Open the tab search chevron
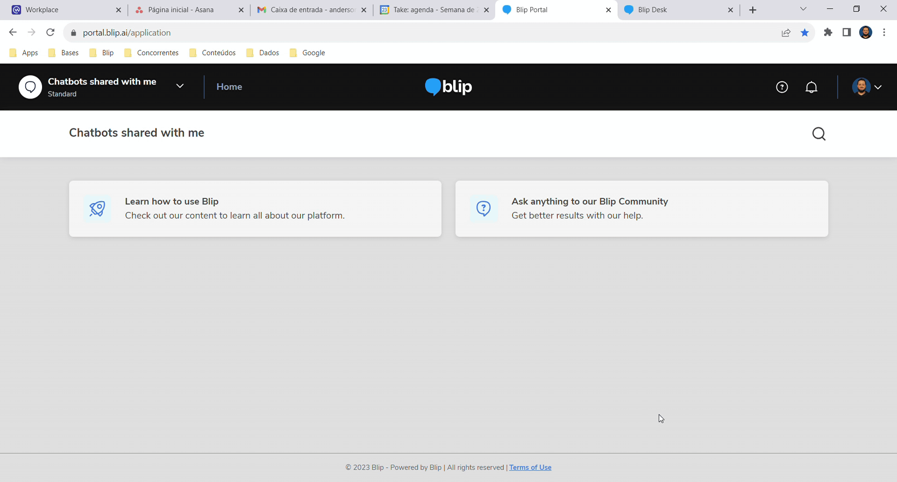 click(803, 9)
